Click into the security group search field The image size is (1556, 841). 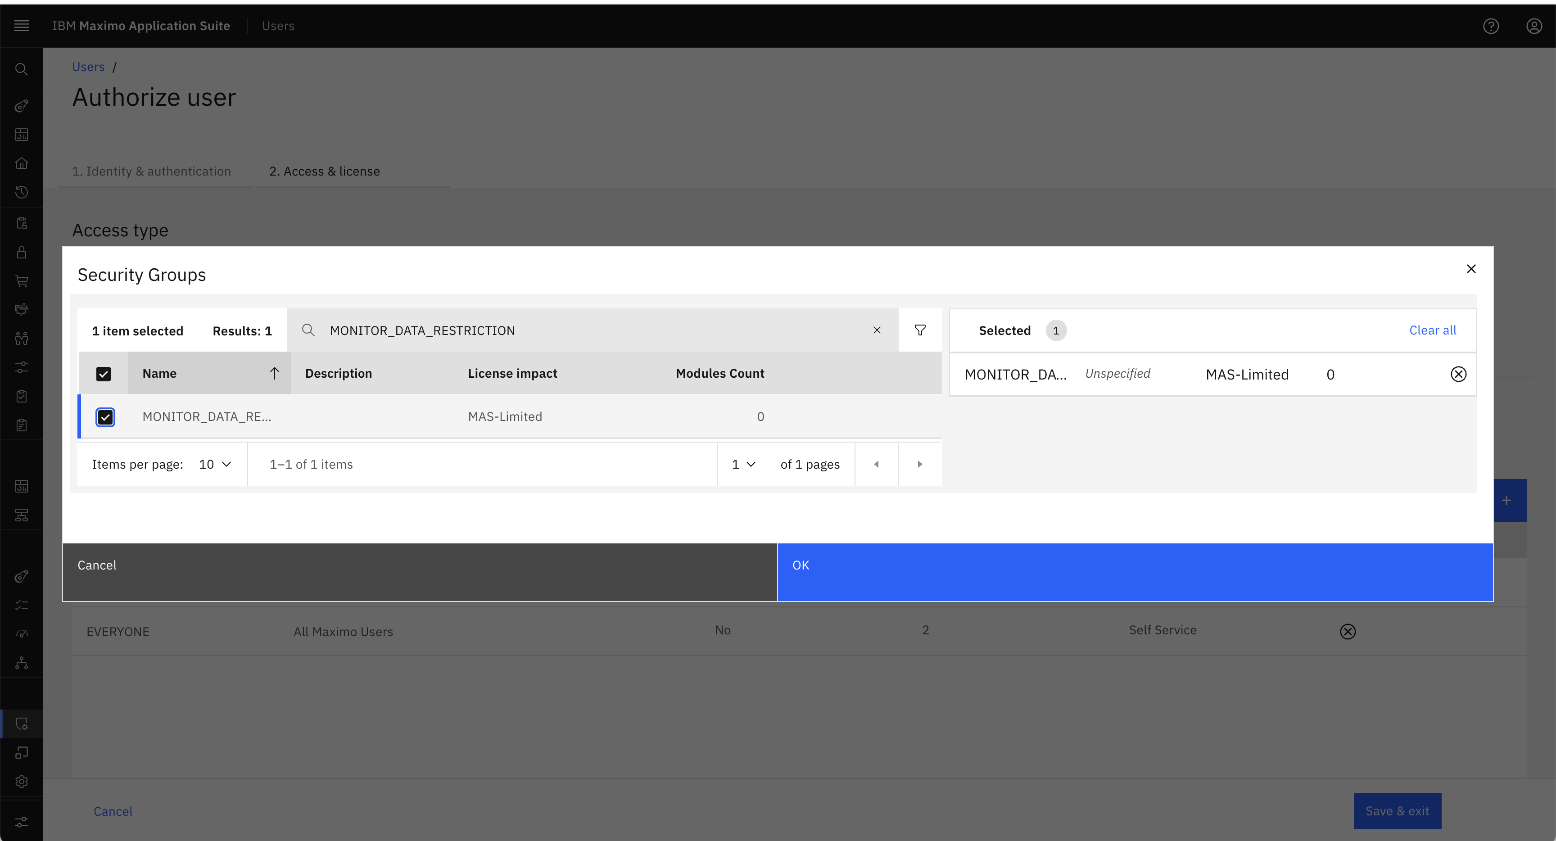tap(592, 330)
